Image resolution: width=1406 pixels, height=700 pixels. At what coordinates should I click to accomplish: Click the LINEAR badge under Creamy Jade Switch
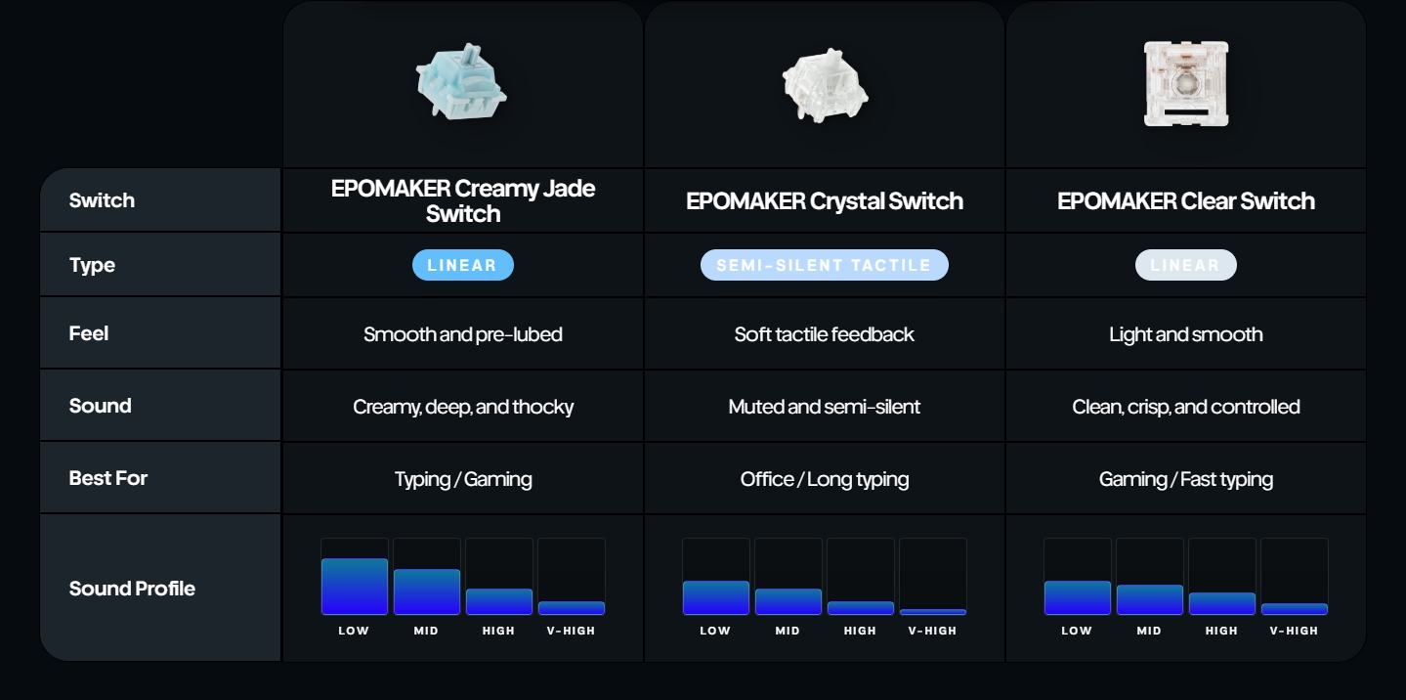463,265
